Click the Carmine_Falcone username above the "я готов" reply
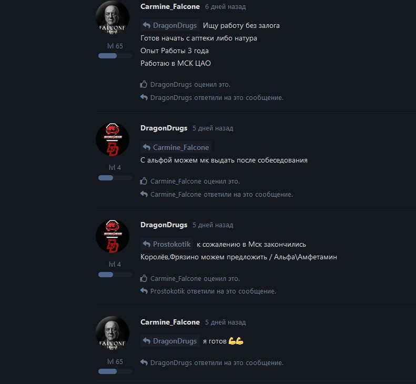This screenshot has width=416, height=384. click(170, 322)
